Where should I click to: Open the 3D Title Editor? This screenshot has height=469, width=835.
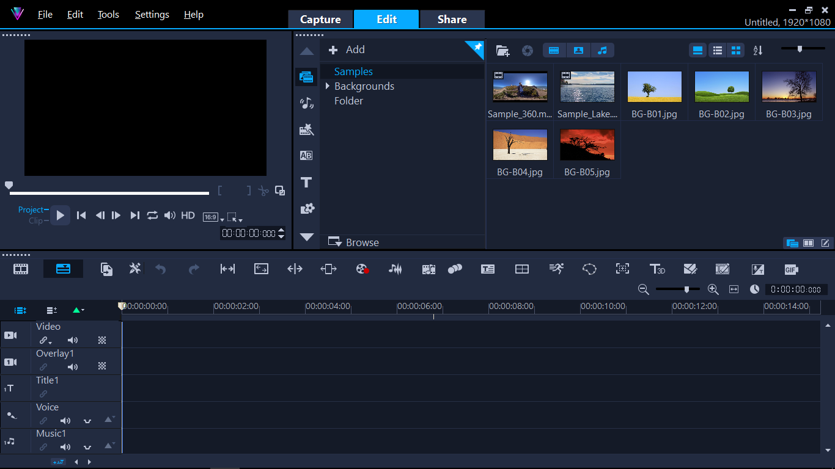(657, 269)
